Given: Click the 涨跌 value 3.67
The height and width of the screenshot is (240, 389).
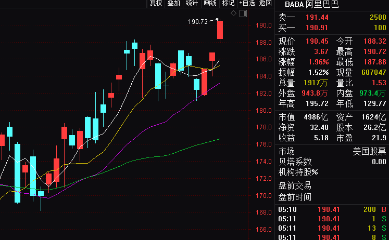Looking at the screenshot, I should (321, 51).
